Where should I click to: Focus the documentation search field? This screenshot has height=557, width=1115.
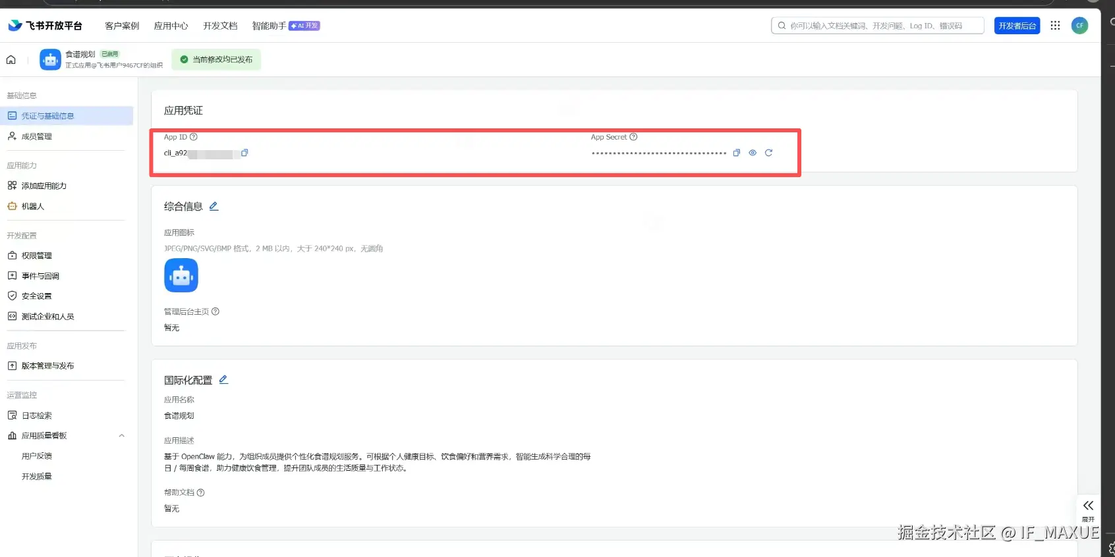point(877,26)
